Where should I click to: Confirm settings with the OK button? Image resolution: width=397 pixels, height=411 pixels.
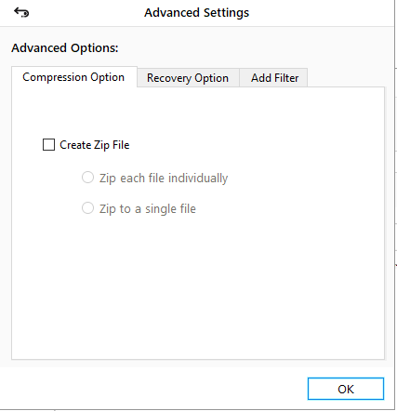(x=346, y=389)
